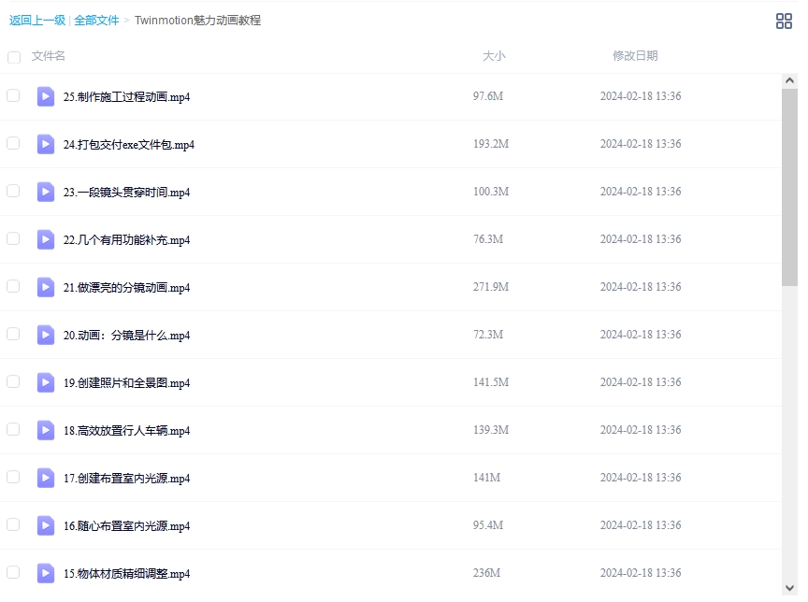Viewport: 808px width, 602px height.
Task: Check the box for 21.做漂亮的分镜动画.mp4
Action: 13,286
